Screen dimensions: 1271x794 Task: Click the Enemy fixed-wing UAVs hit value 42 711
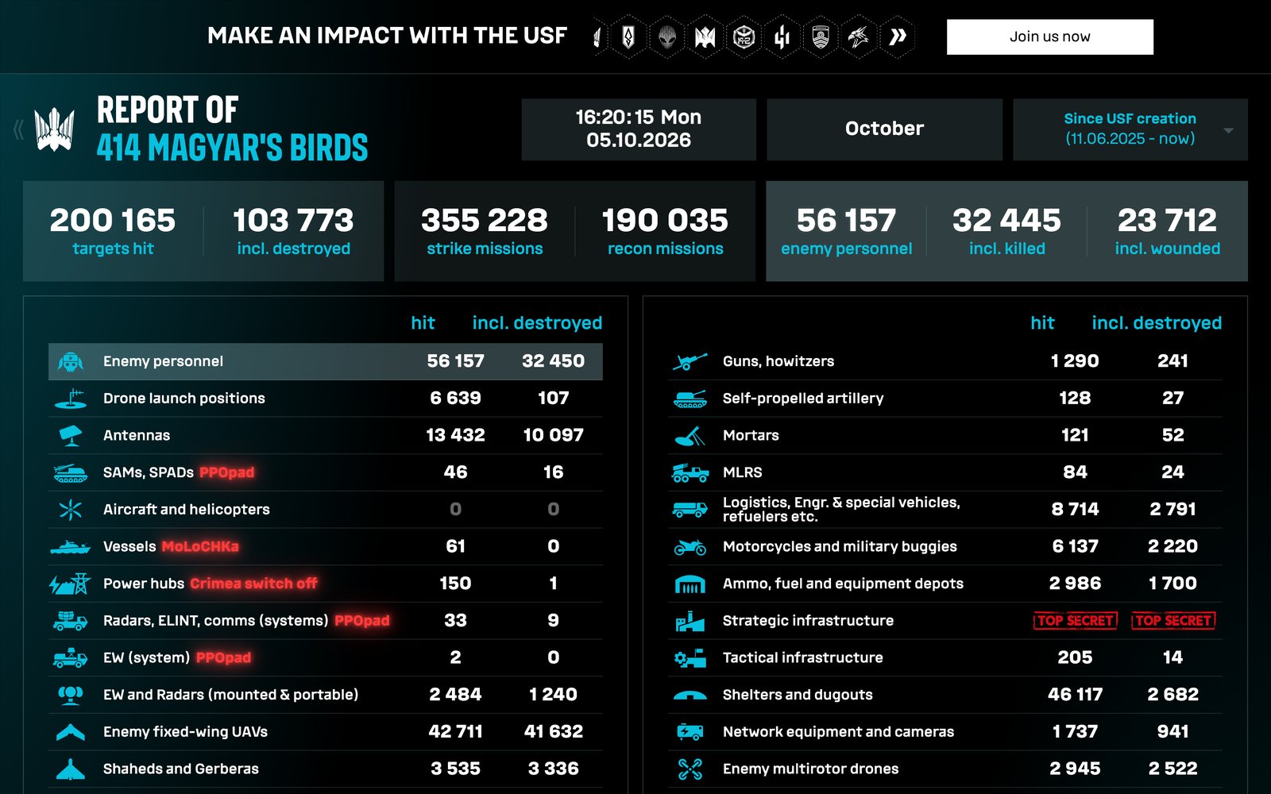455,731
